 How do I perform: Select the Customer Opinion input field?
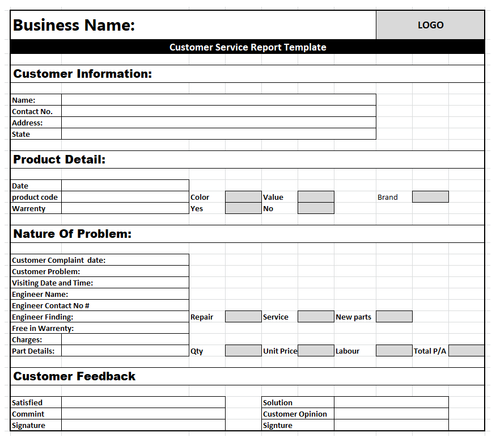click(x=391, y=414)
